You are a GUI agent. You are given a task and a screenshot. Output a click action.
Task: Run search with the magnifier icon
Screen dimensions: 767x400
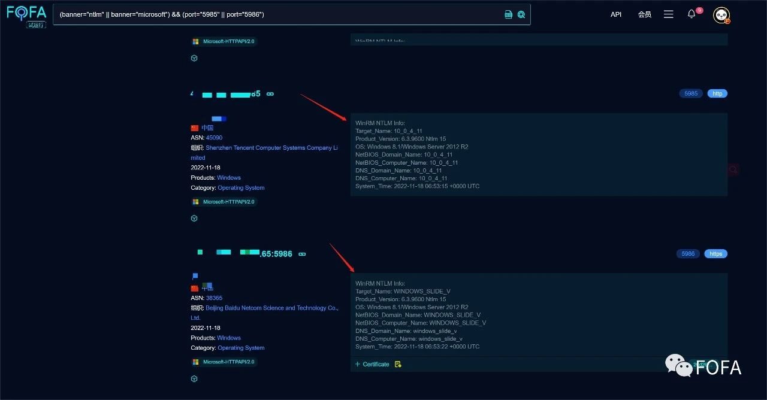[521, 14]
